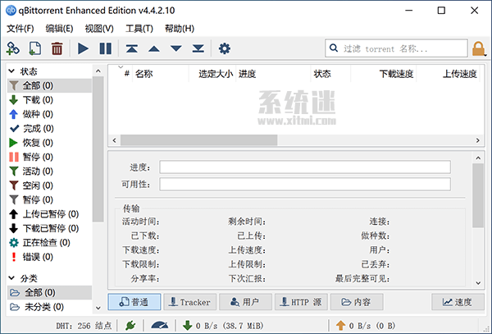The width and height of the screenshot is (492, 334).
Task: Click the connection status plug icon
Action: (x=130, y=326)
